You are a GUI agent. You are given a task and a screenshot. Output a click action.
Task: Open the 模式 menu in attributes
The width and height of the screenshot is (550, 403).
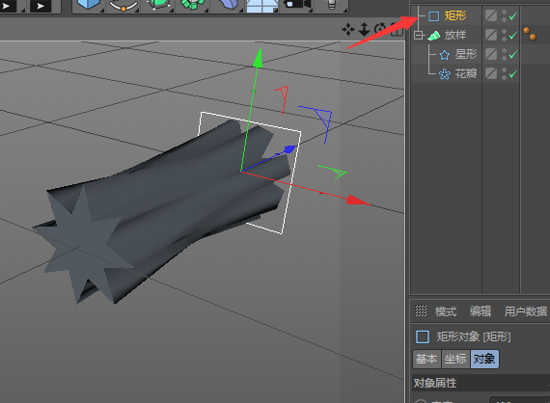pyautogui.click(x=446, y=311)
